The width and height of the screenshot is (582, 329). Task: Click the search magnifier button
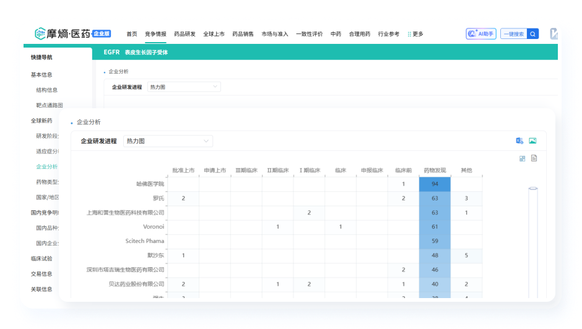(532, 34)
